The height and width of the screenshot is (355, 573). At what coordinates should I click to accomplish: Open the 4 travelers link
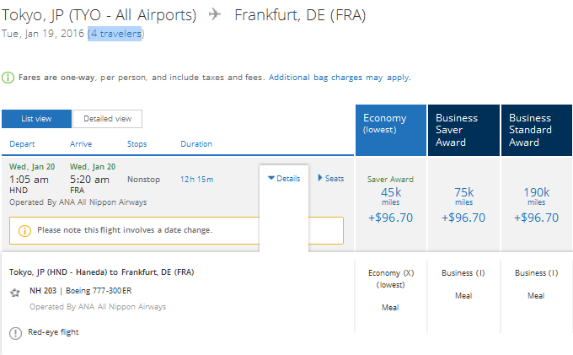(115, 34)
